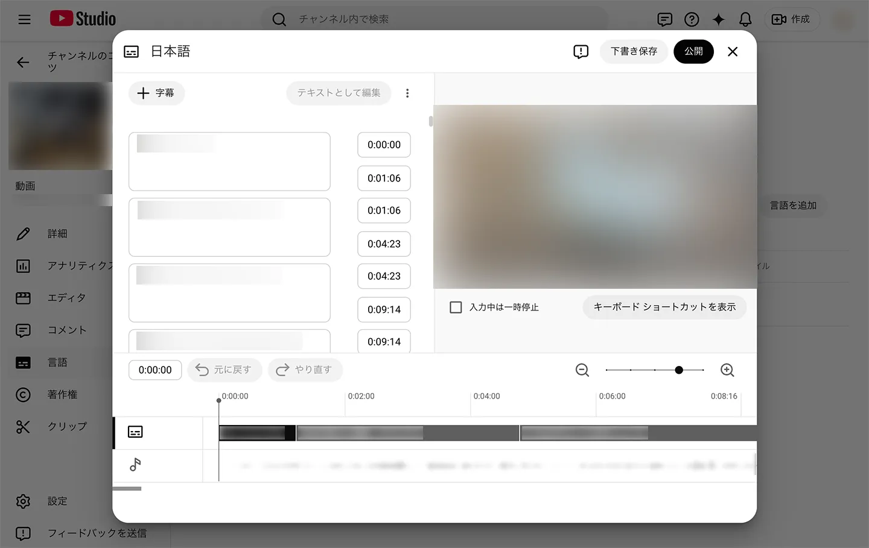869x548 pixels.
Task: Click 言語を追加 button in background page
Action: [x=793, y=206]
